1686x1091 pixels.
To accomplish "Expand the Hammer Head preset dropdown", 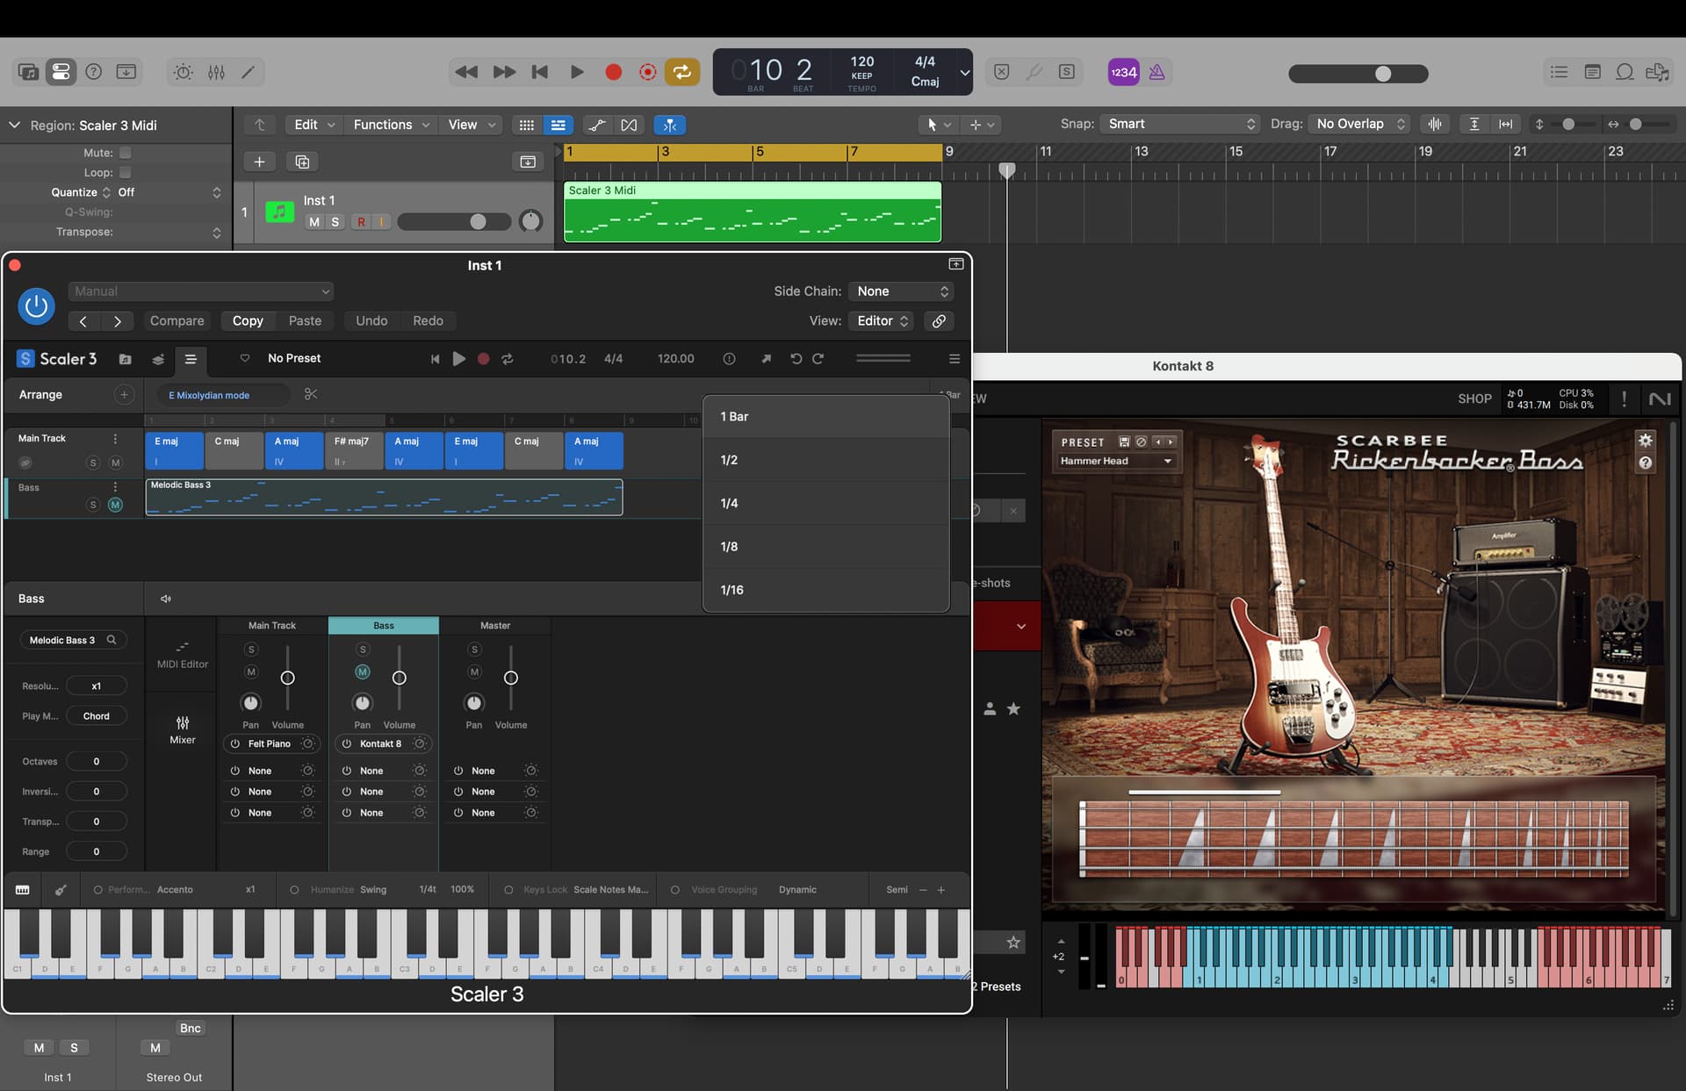I will click(x=1115, y=461).
